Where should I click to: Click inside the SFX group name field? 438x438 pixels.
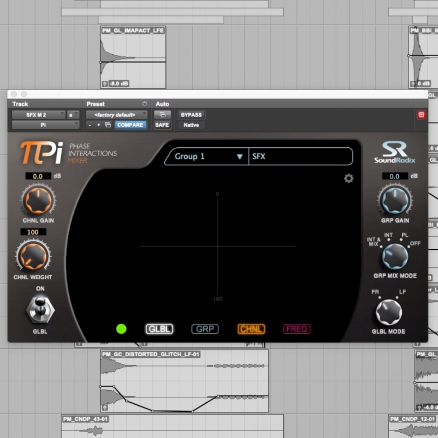300,156
